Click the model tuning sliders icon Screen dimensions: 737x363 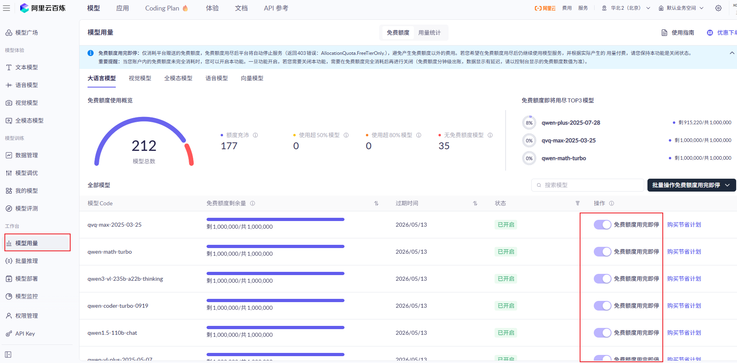point(9,173)
